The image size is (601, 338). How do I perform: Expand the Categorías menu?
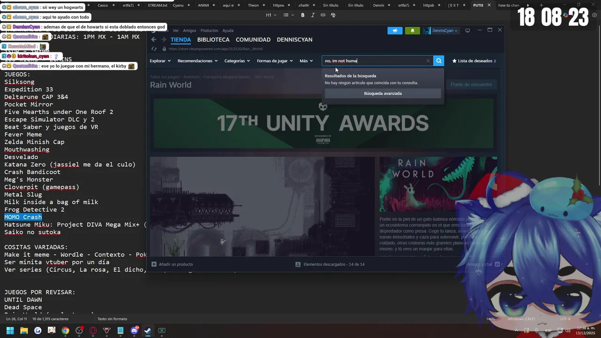click(237, 61)
